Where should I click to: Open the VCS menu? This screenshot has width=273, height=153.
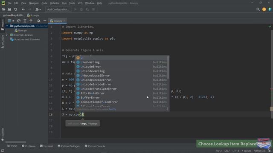click(80, 3)
